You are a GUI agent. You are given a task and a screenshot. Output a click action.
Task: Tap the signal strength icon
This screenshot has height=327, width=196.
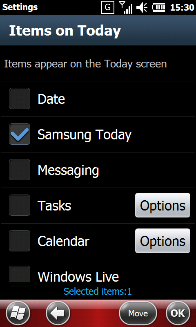tap(126, 8)
